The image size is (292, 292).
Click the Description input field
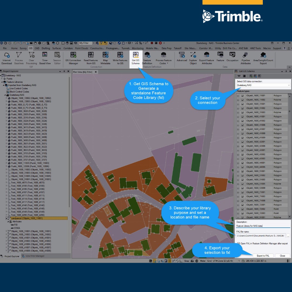pyautogui.click(x=263, y=226)
